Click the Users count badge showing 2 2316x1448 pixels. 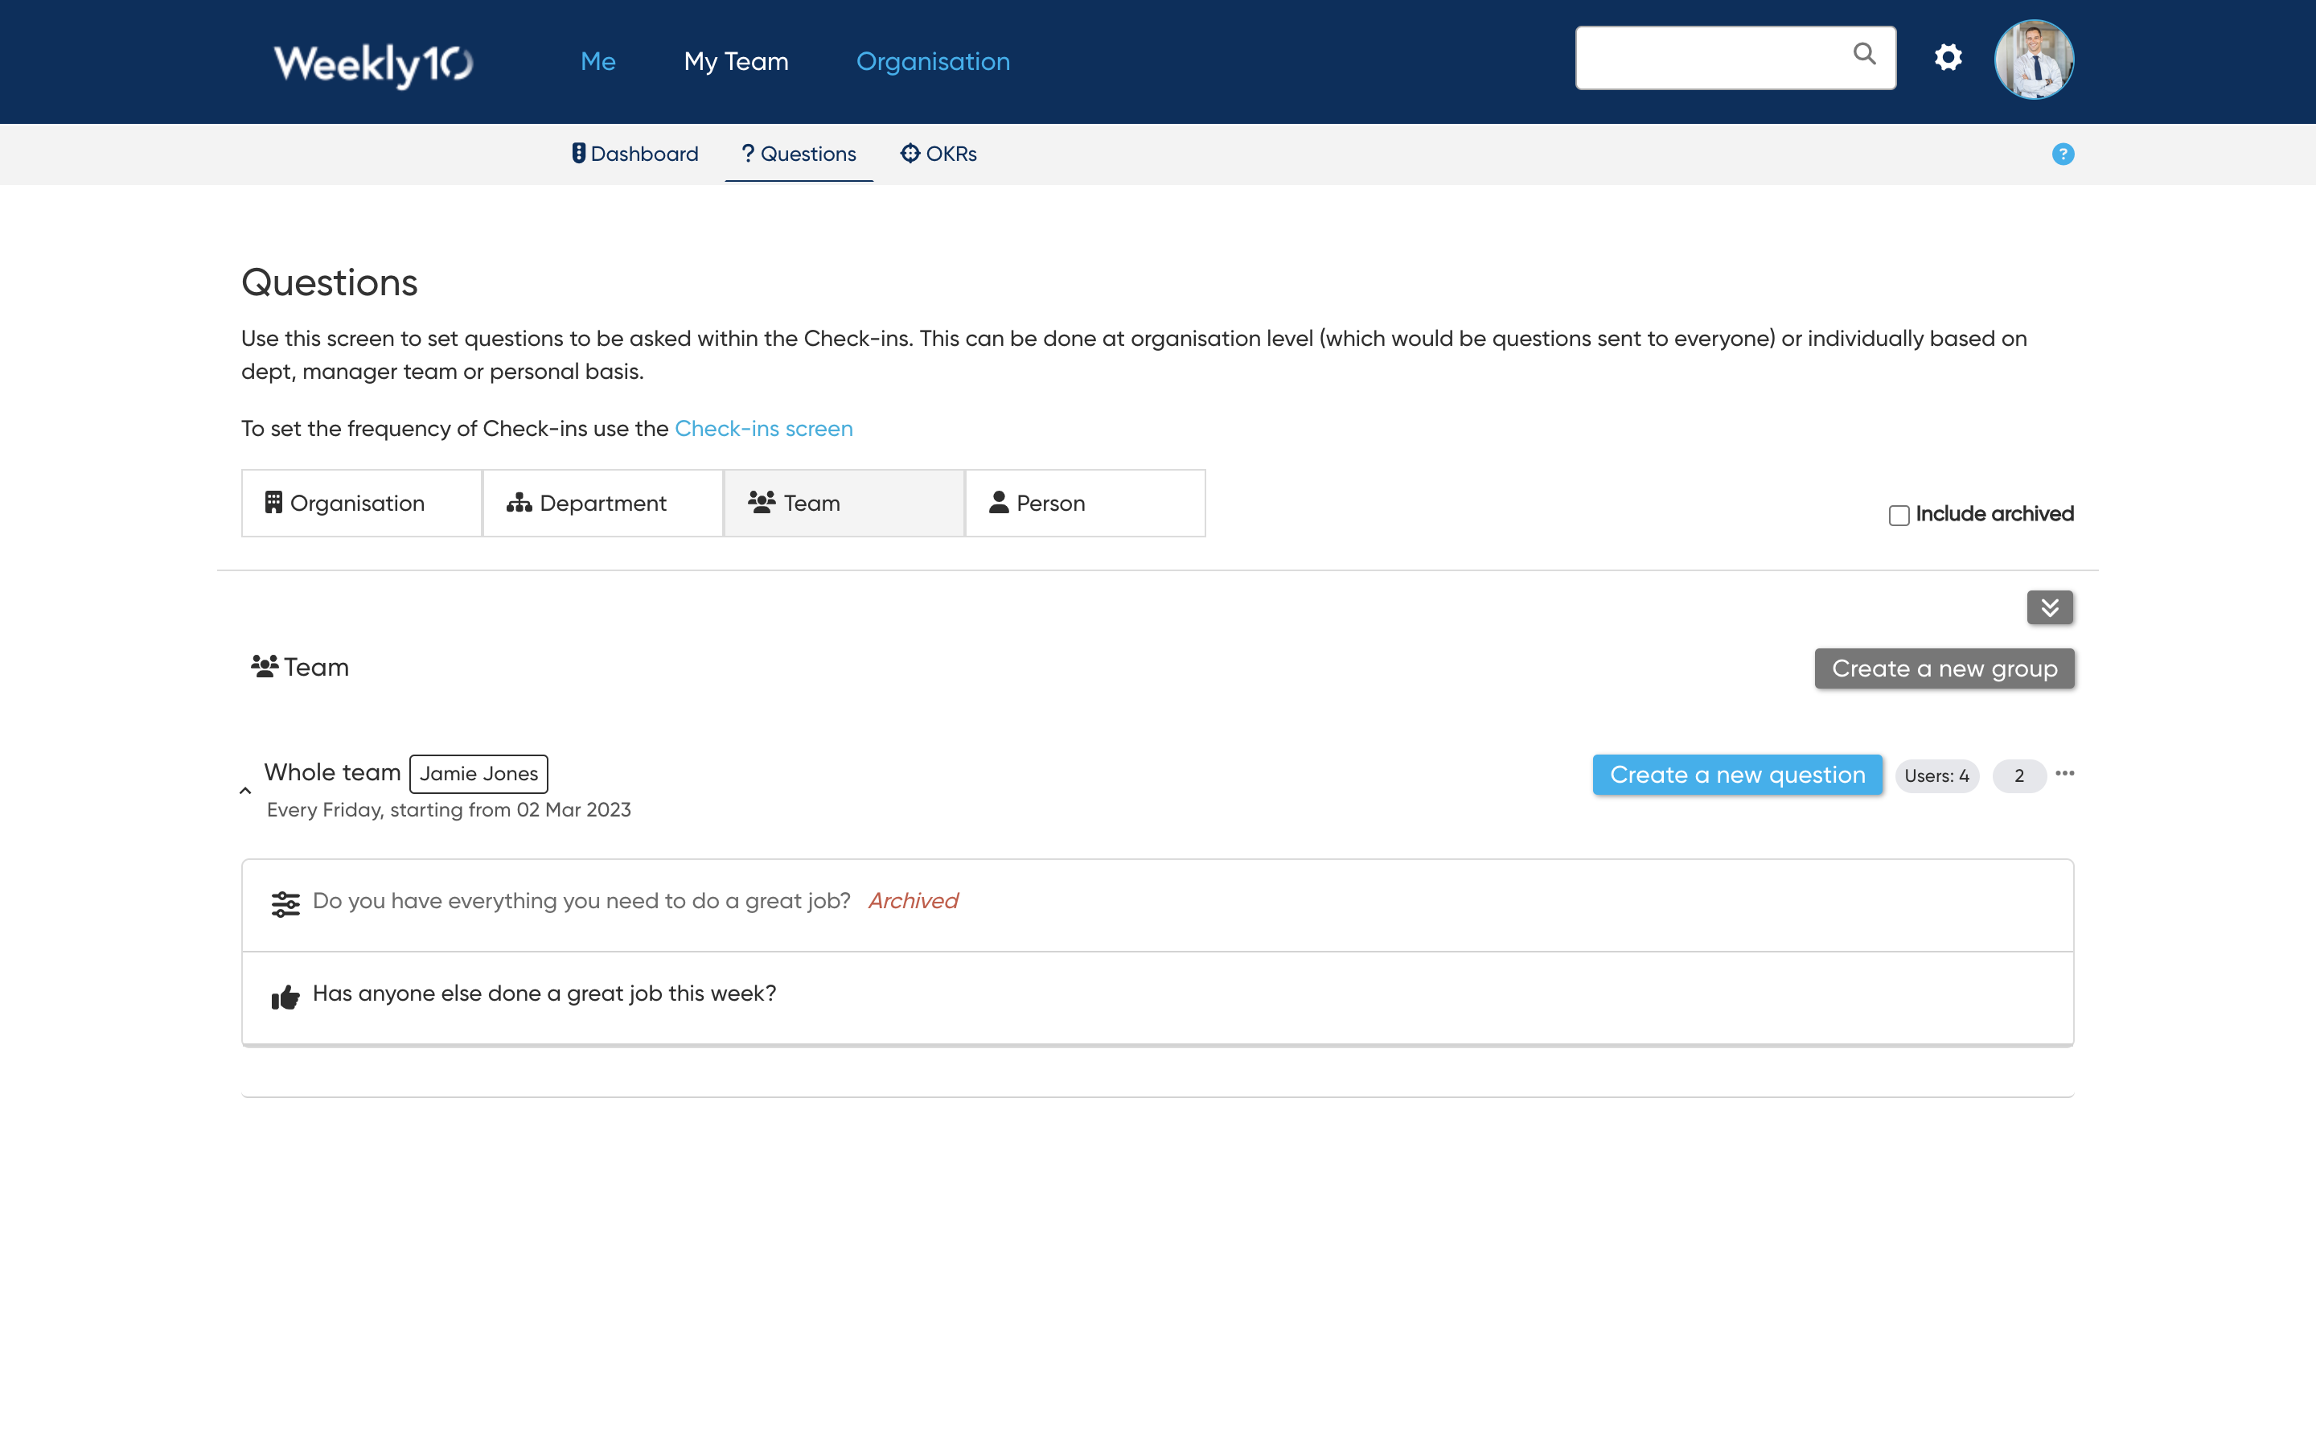click(2019, 774)
